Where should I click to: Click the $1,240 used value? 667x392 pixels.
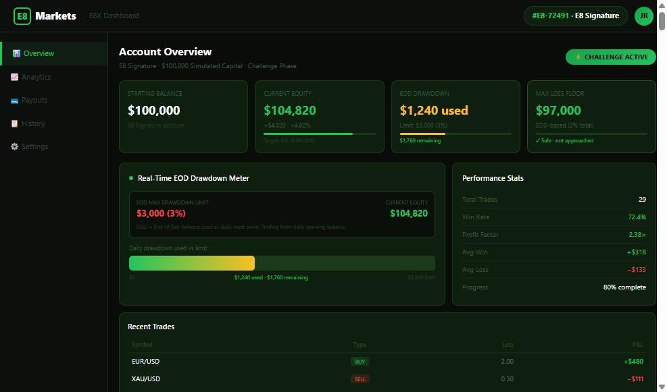(434, 111)
